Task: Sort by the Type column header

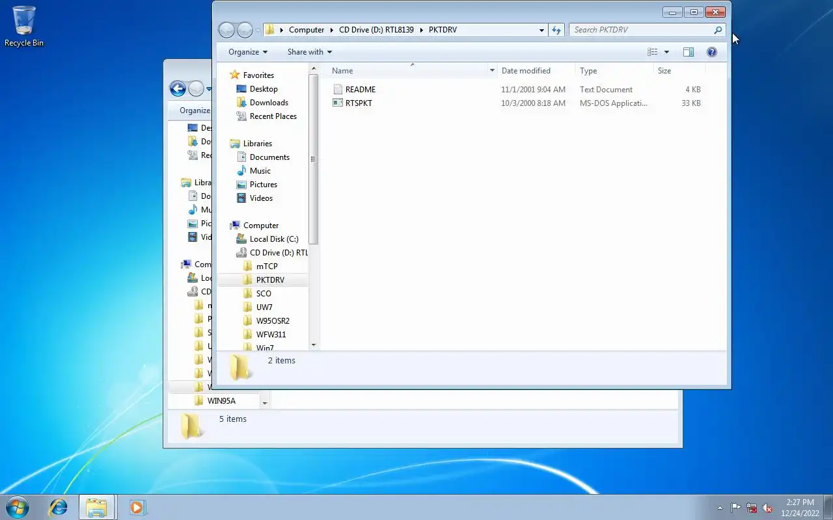Action: [x=588, y=71]
